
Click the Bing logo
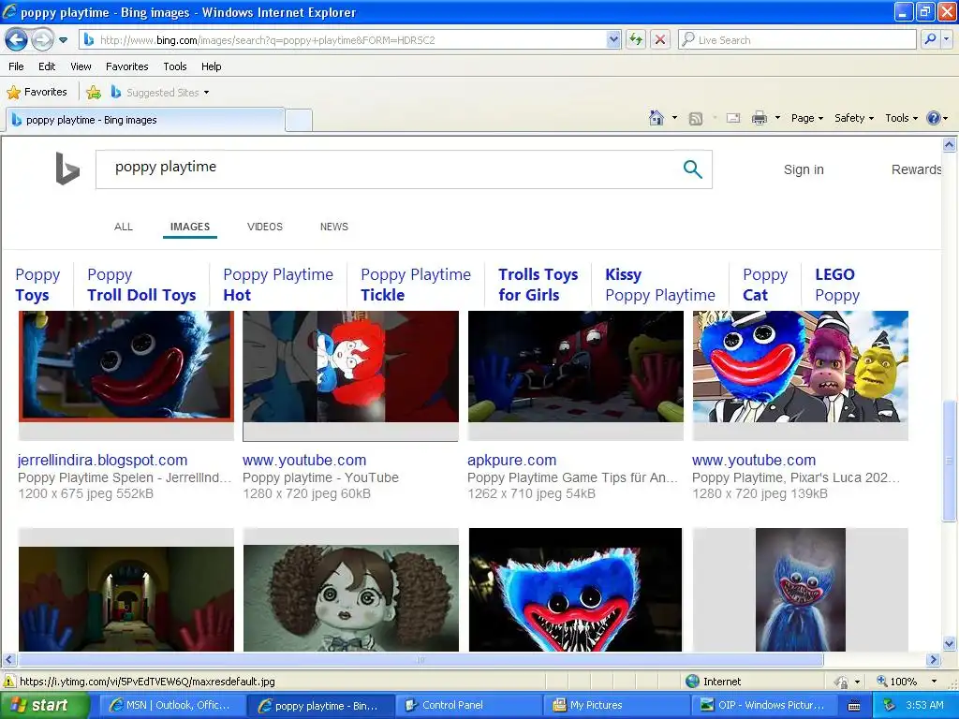coord(67,169)
